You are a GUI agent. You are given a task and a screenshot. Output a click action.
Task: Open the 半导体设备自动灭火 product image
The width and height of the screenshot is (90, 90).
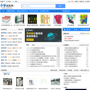(7, 81)
